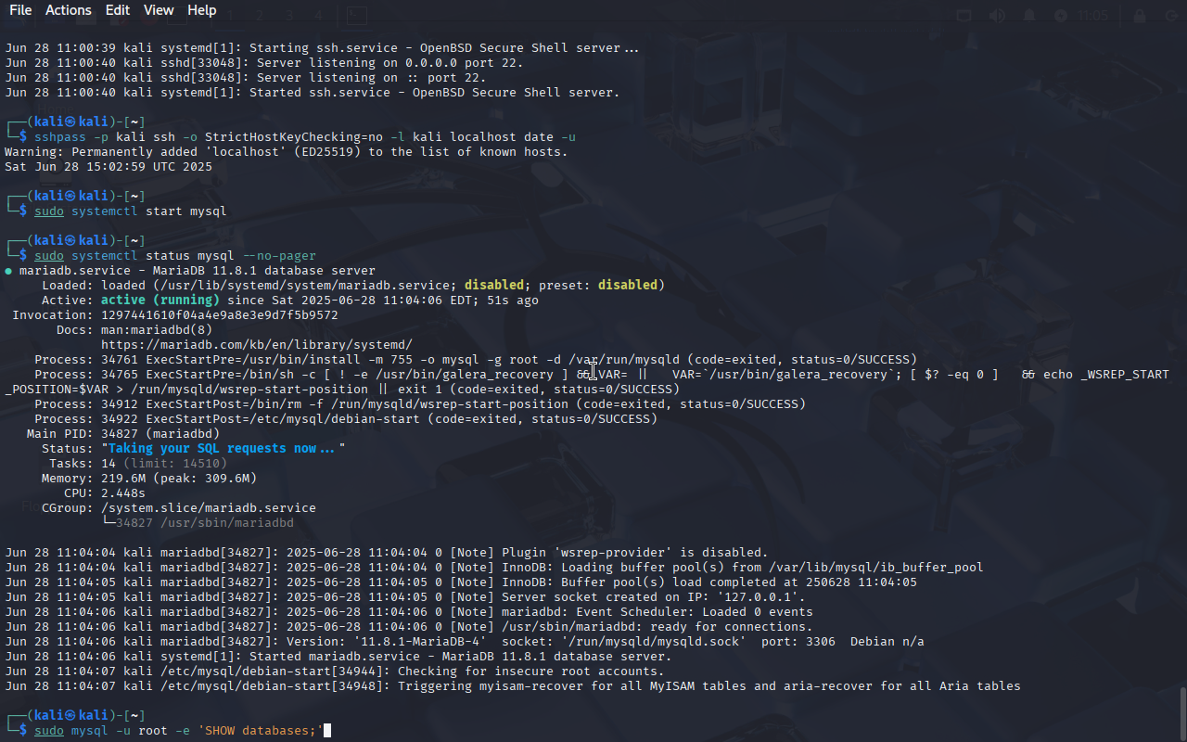
Task: Open the Edit menu
Action: (118, 10)
